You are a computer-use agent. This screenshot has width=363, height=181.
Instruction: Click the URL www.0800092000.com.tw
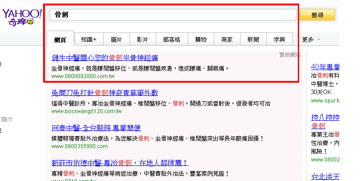[83, 76]
